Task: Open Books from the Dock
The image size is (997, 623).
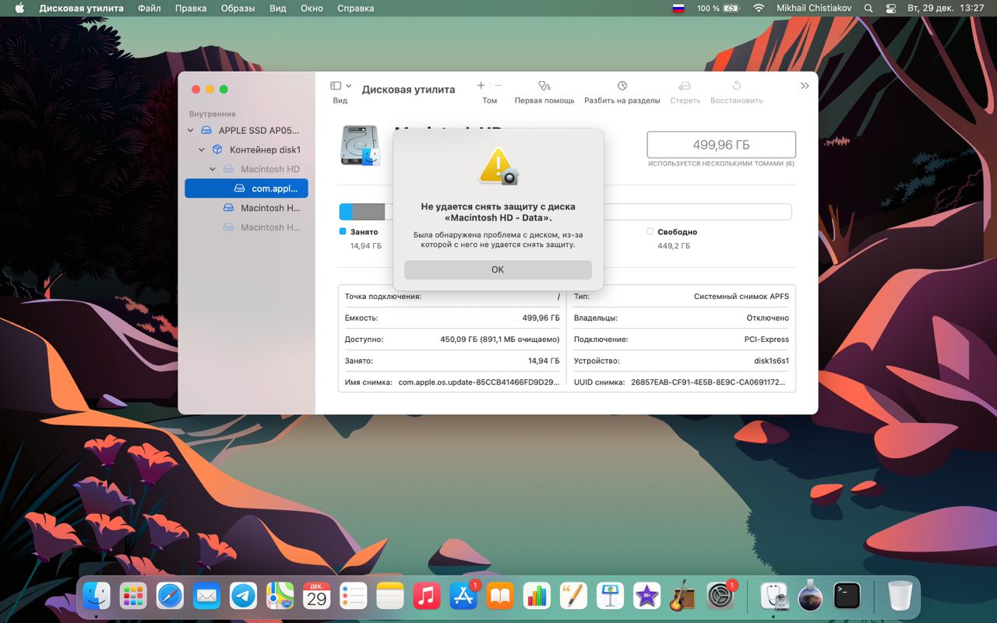Action: tap(500, 597)
